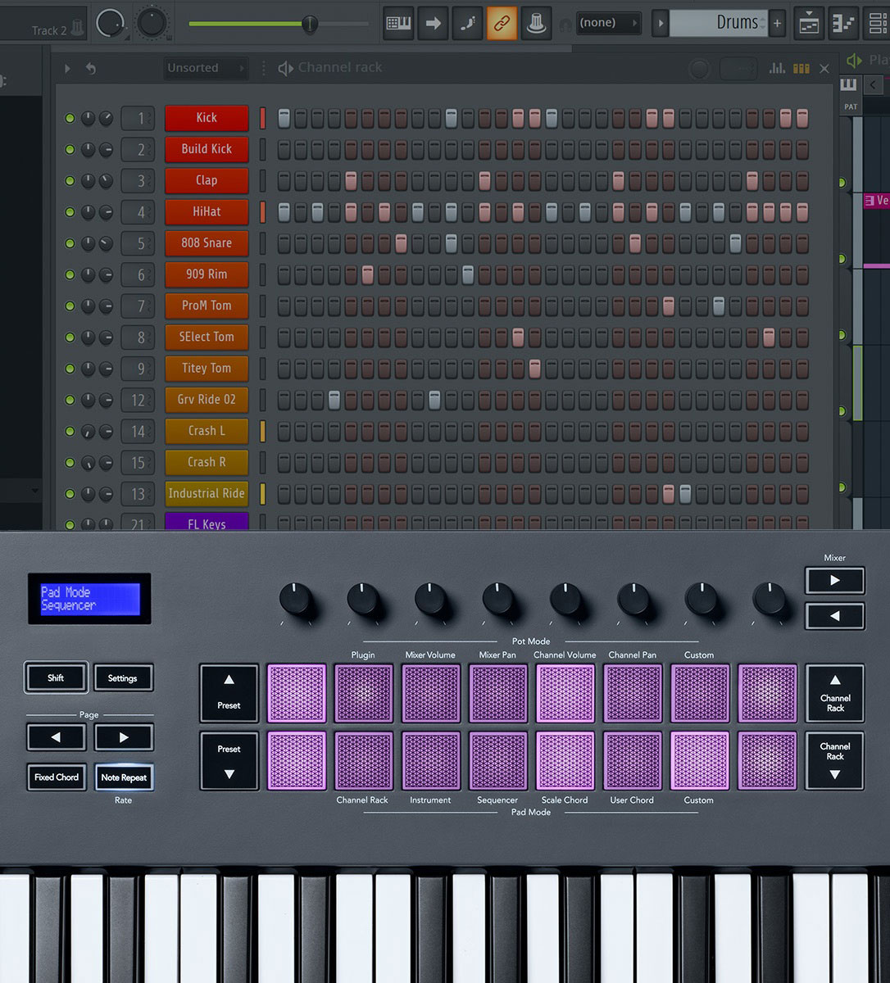The height and width of the screenshot is (983, 890).
Task: Disable the HiHat channel activity light
Action: tap(70, 212)
